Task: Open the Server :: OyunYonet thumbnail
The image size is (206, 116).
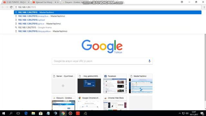Action: (63, 83)
